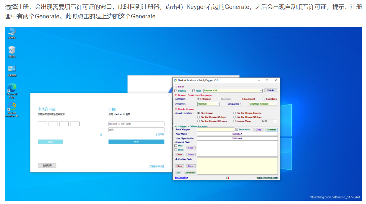Viewport: 366px width, 204px height.
Task: Click the 密码 password field
Action: [136, 130]
